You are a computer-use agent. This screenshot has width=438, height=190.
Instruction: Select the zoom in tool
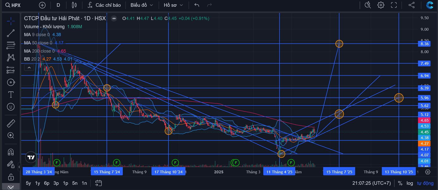point(11,135)
